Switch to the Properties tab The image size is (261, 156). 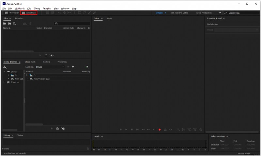pos(62,62)
